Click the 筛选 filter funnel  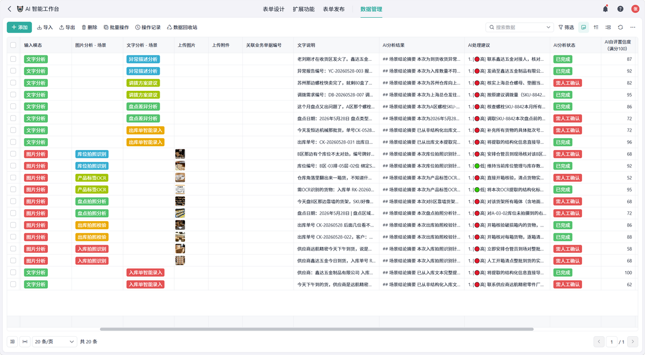click(566, 27)
